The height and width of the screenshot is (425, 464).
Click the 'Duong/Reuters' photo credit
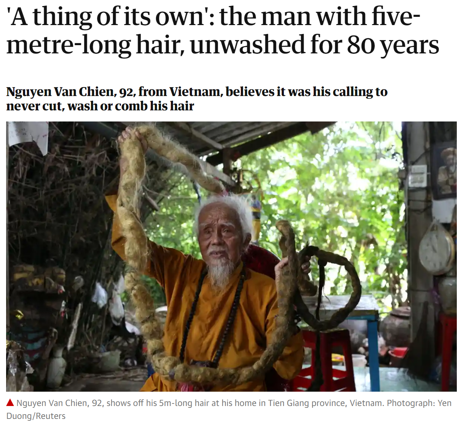[36, 416]
